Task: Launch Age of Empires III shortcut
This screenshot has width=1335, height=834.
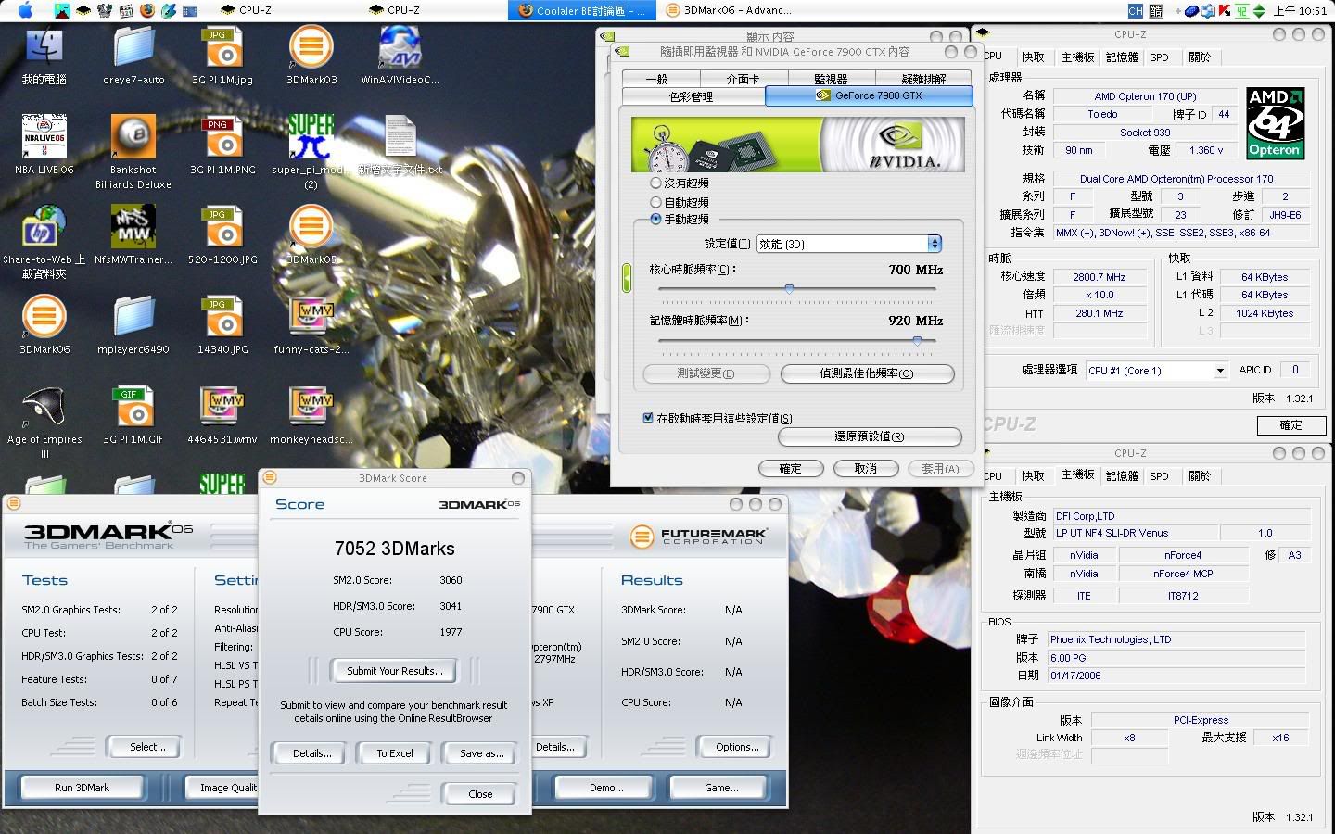Action: (x=44, y=422)
